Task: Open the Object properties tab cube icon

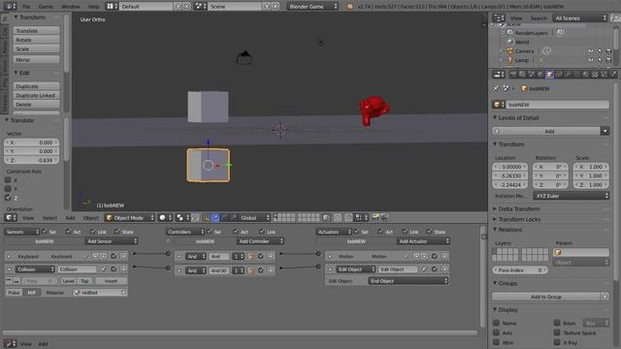Action: coord(550,75)
